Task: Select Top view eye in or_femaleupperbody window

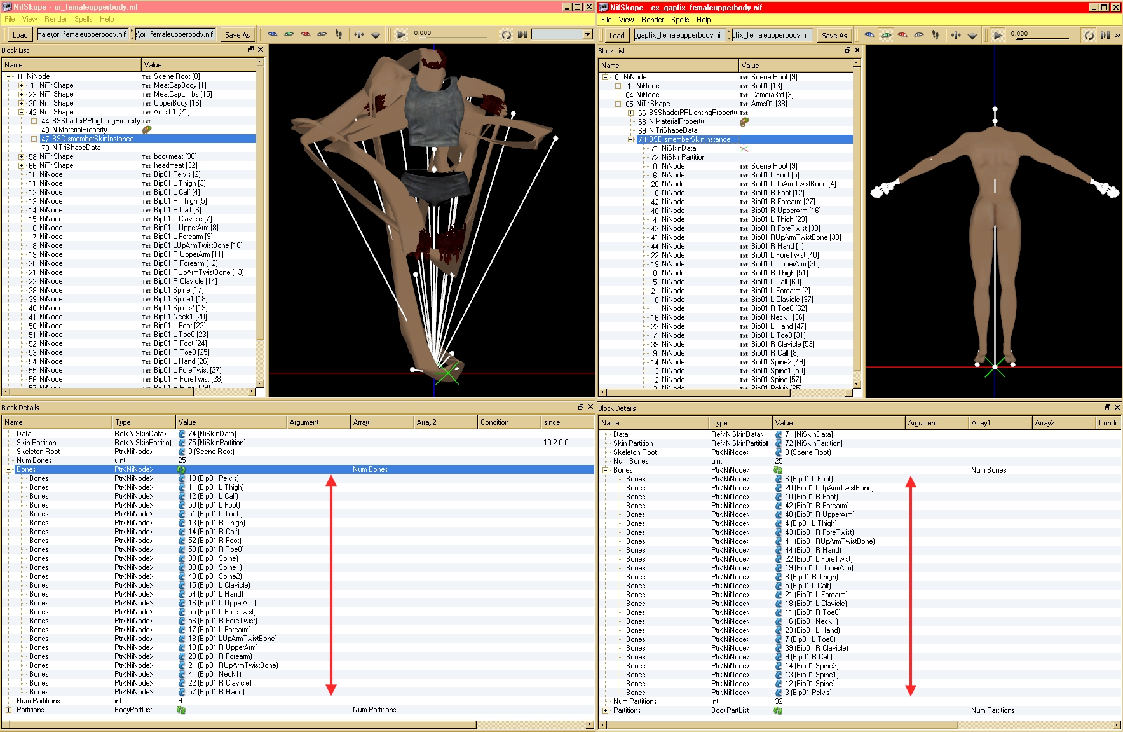Action: 273,34
